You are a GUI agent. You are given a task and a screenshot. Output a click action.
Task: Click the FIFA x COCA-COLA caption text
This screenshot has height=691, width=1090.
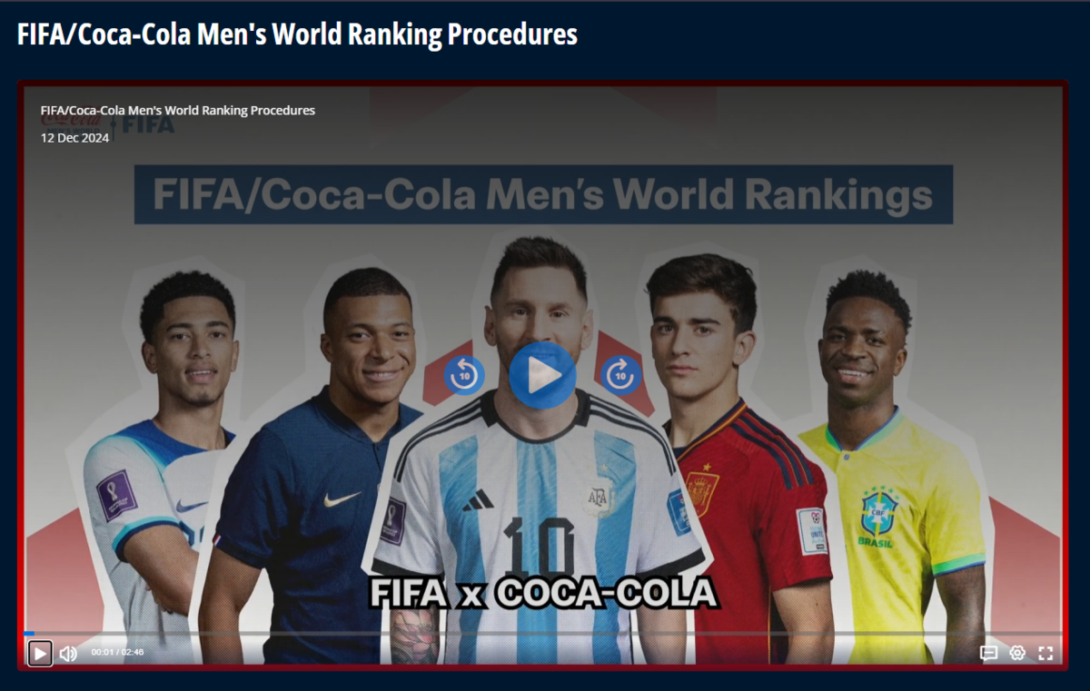coord(543,593)
